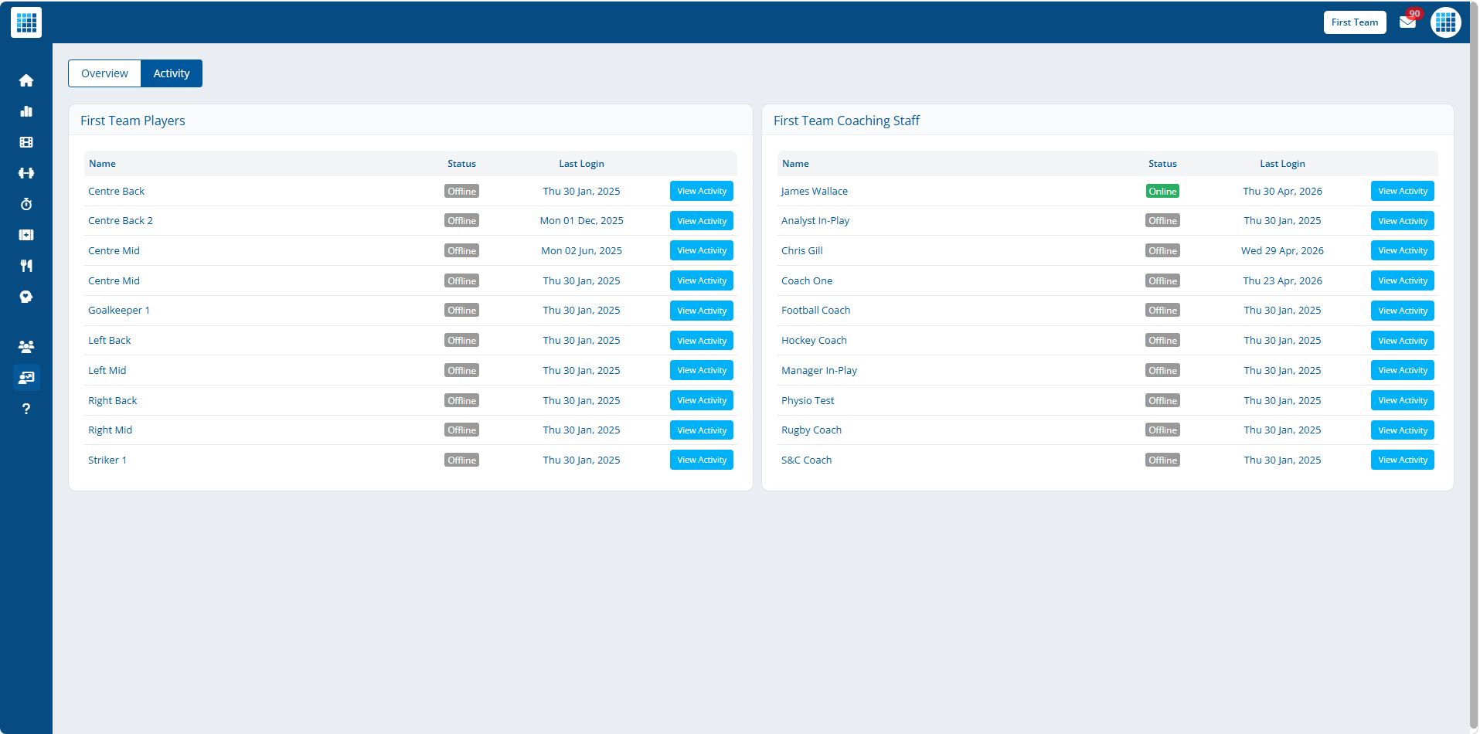Open the home dashboard from the sidebar

pyautogui.click(x=26, y=80)
